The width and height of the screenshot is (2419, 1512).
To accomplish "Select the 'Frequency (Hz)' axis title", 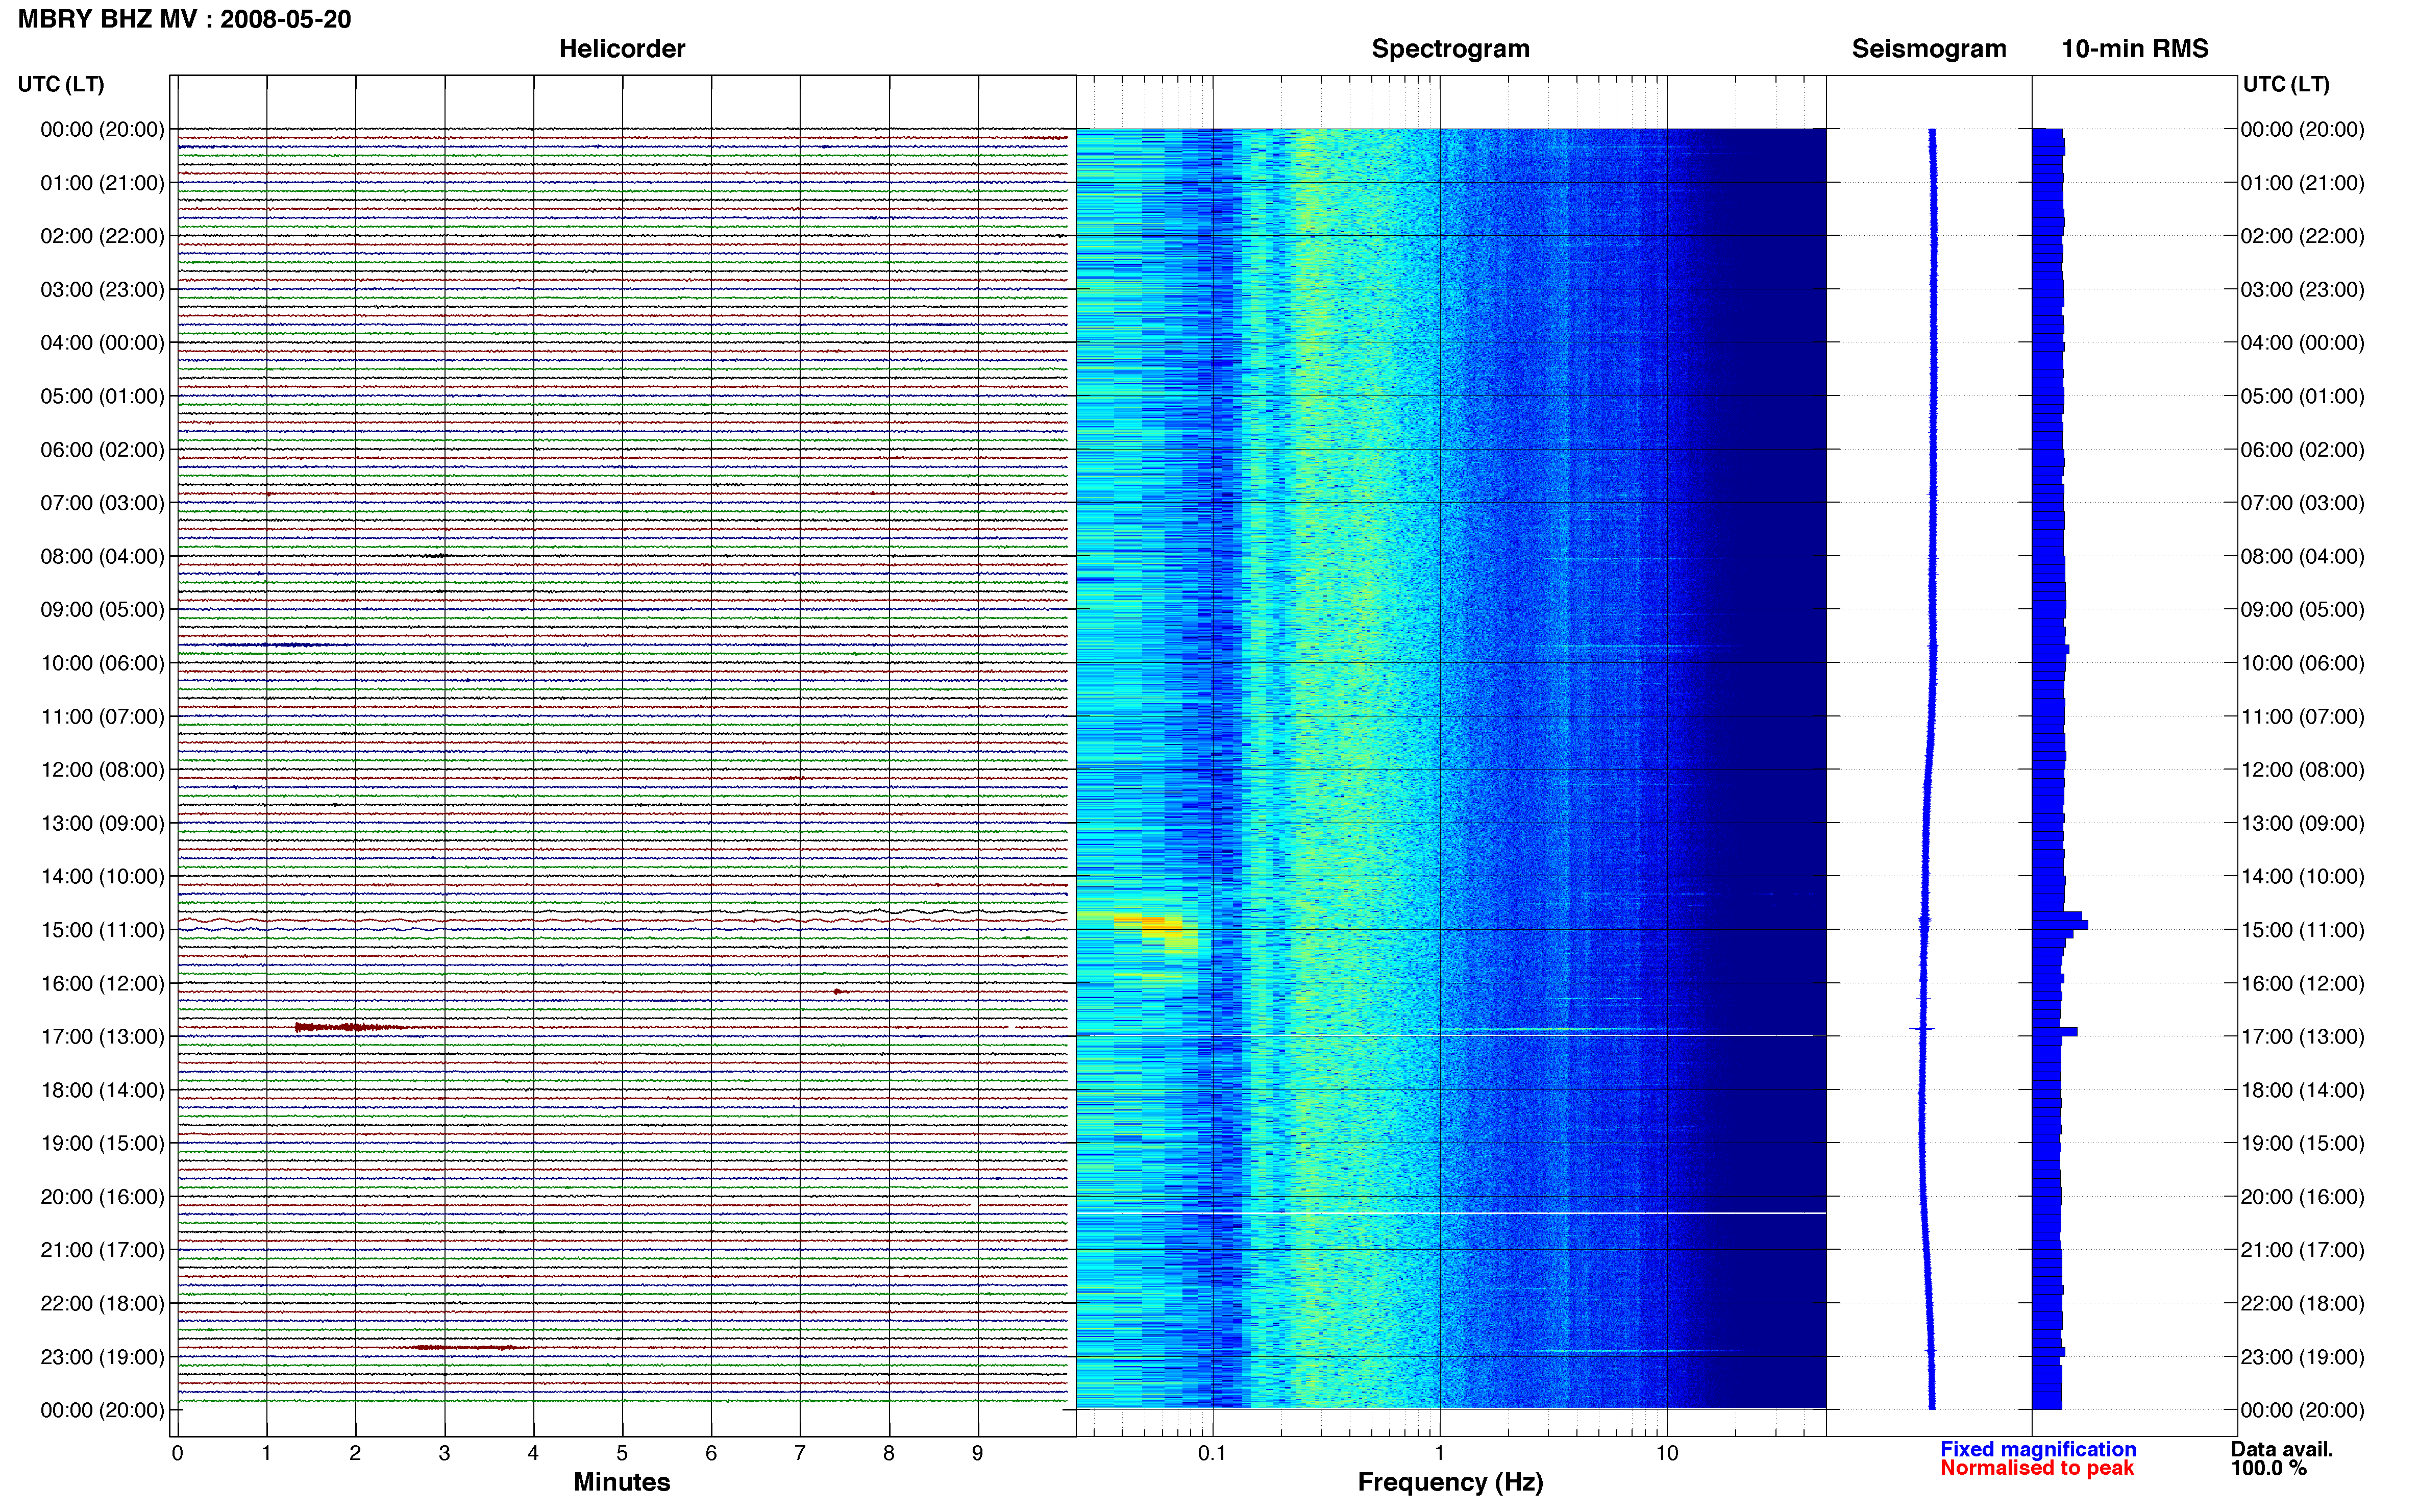I will 1450,1482.
